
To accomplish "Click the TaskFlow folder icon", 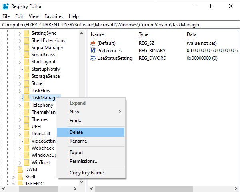I will click(x=26, y=91).
